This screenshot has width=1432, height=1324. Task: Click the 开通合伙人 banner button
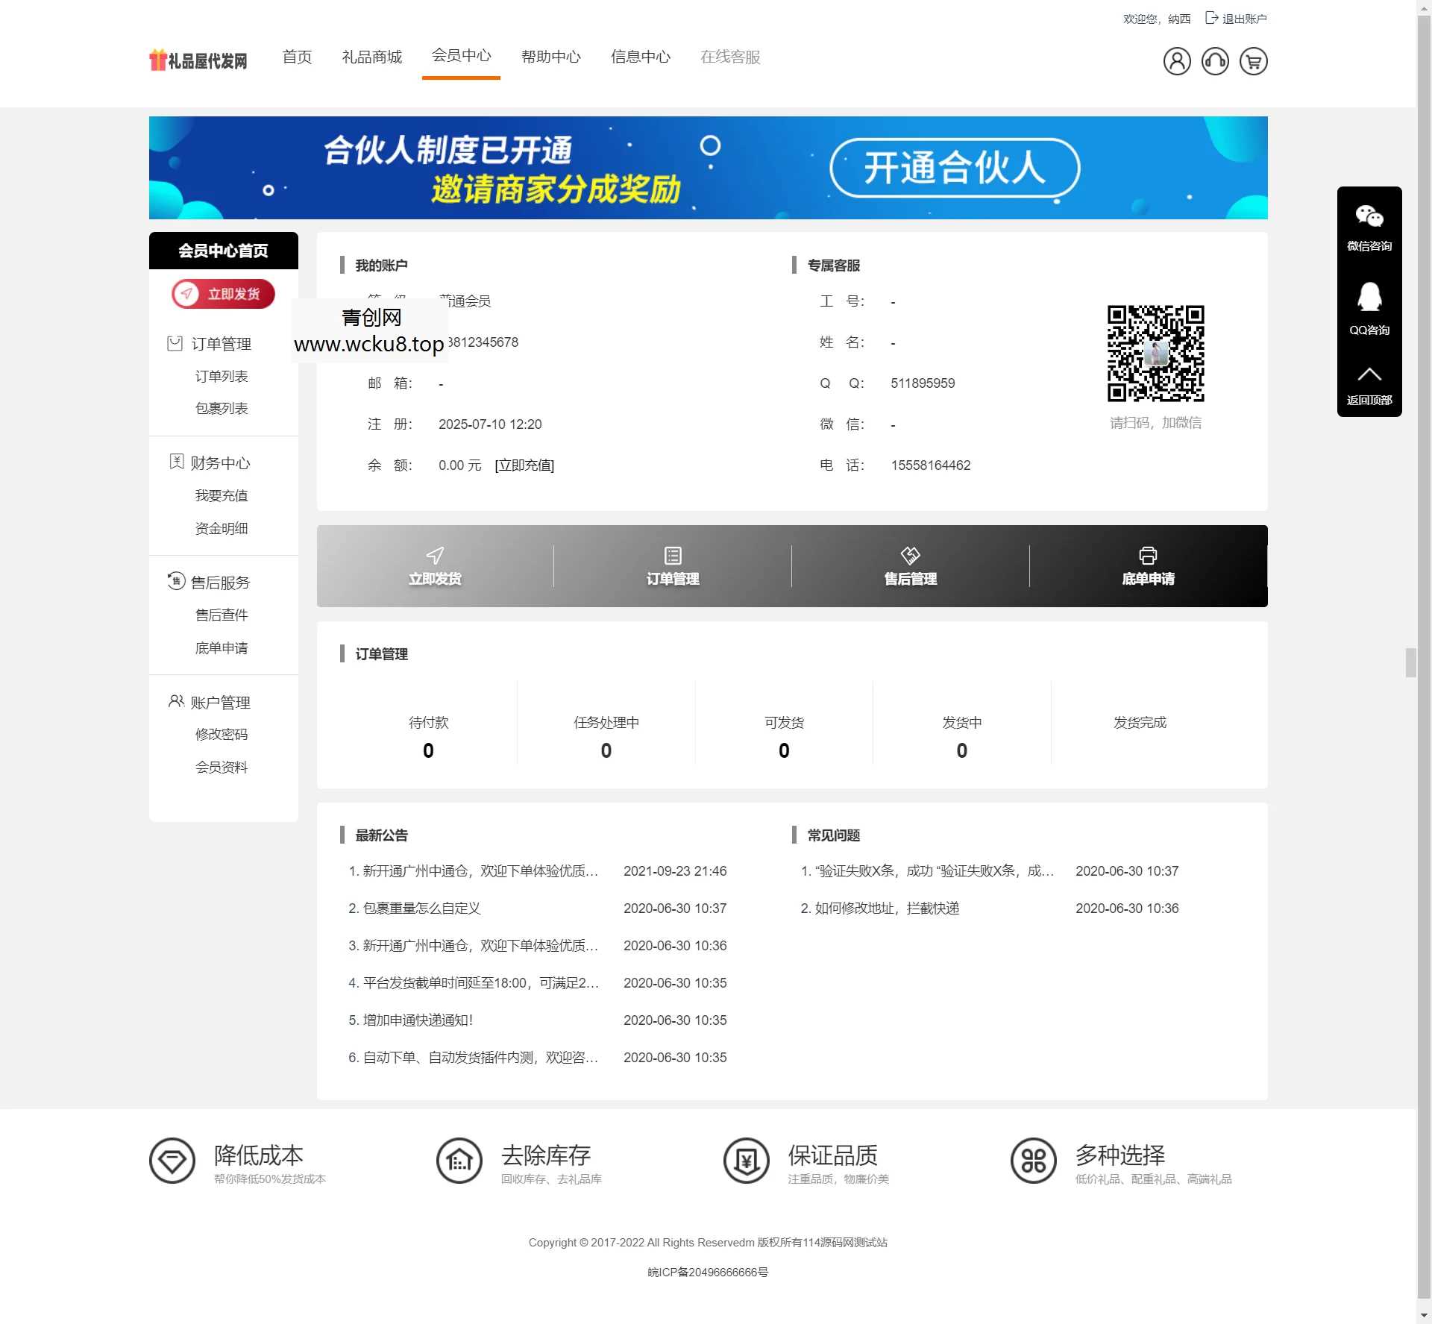[957, 168]
